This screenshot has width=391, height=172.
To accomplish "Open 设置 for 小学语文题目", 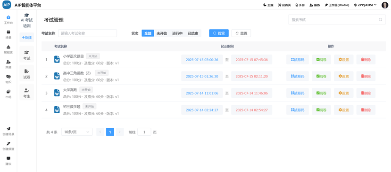I will tap(344, 60).
